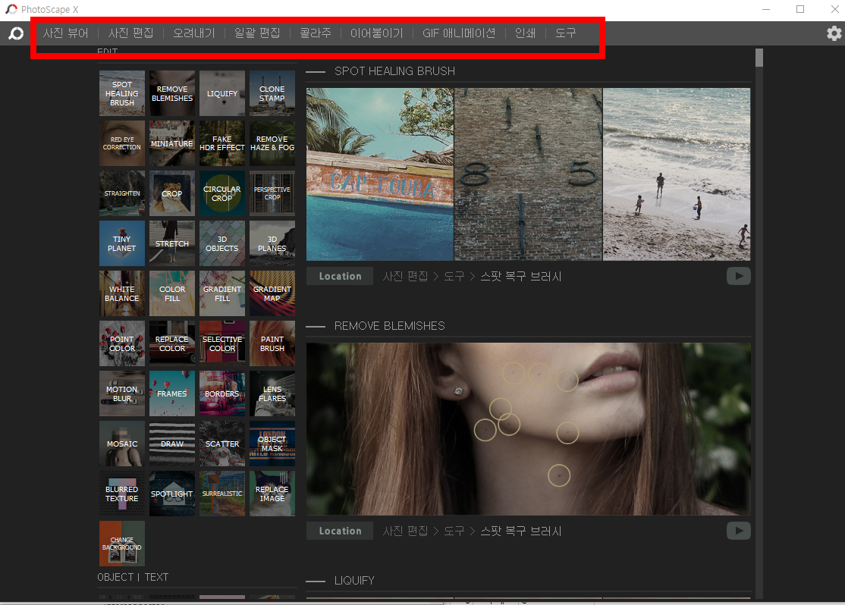Click the Cap Touba boat preview image
The height and width of the screenshot is (605, 845).
click(380, 174)
